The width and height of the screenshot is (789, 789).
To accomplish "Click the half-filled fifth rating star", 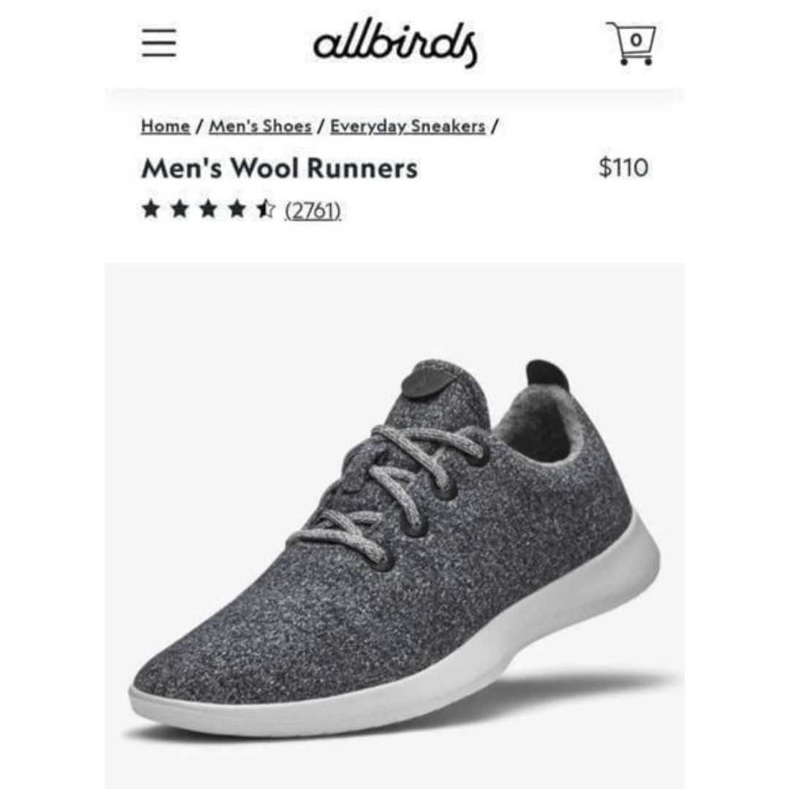I will click(x=265, y=209).
